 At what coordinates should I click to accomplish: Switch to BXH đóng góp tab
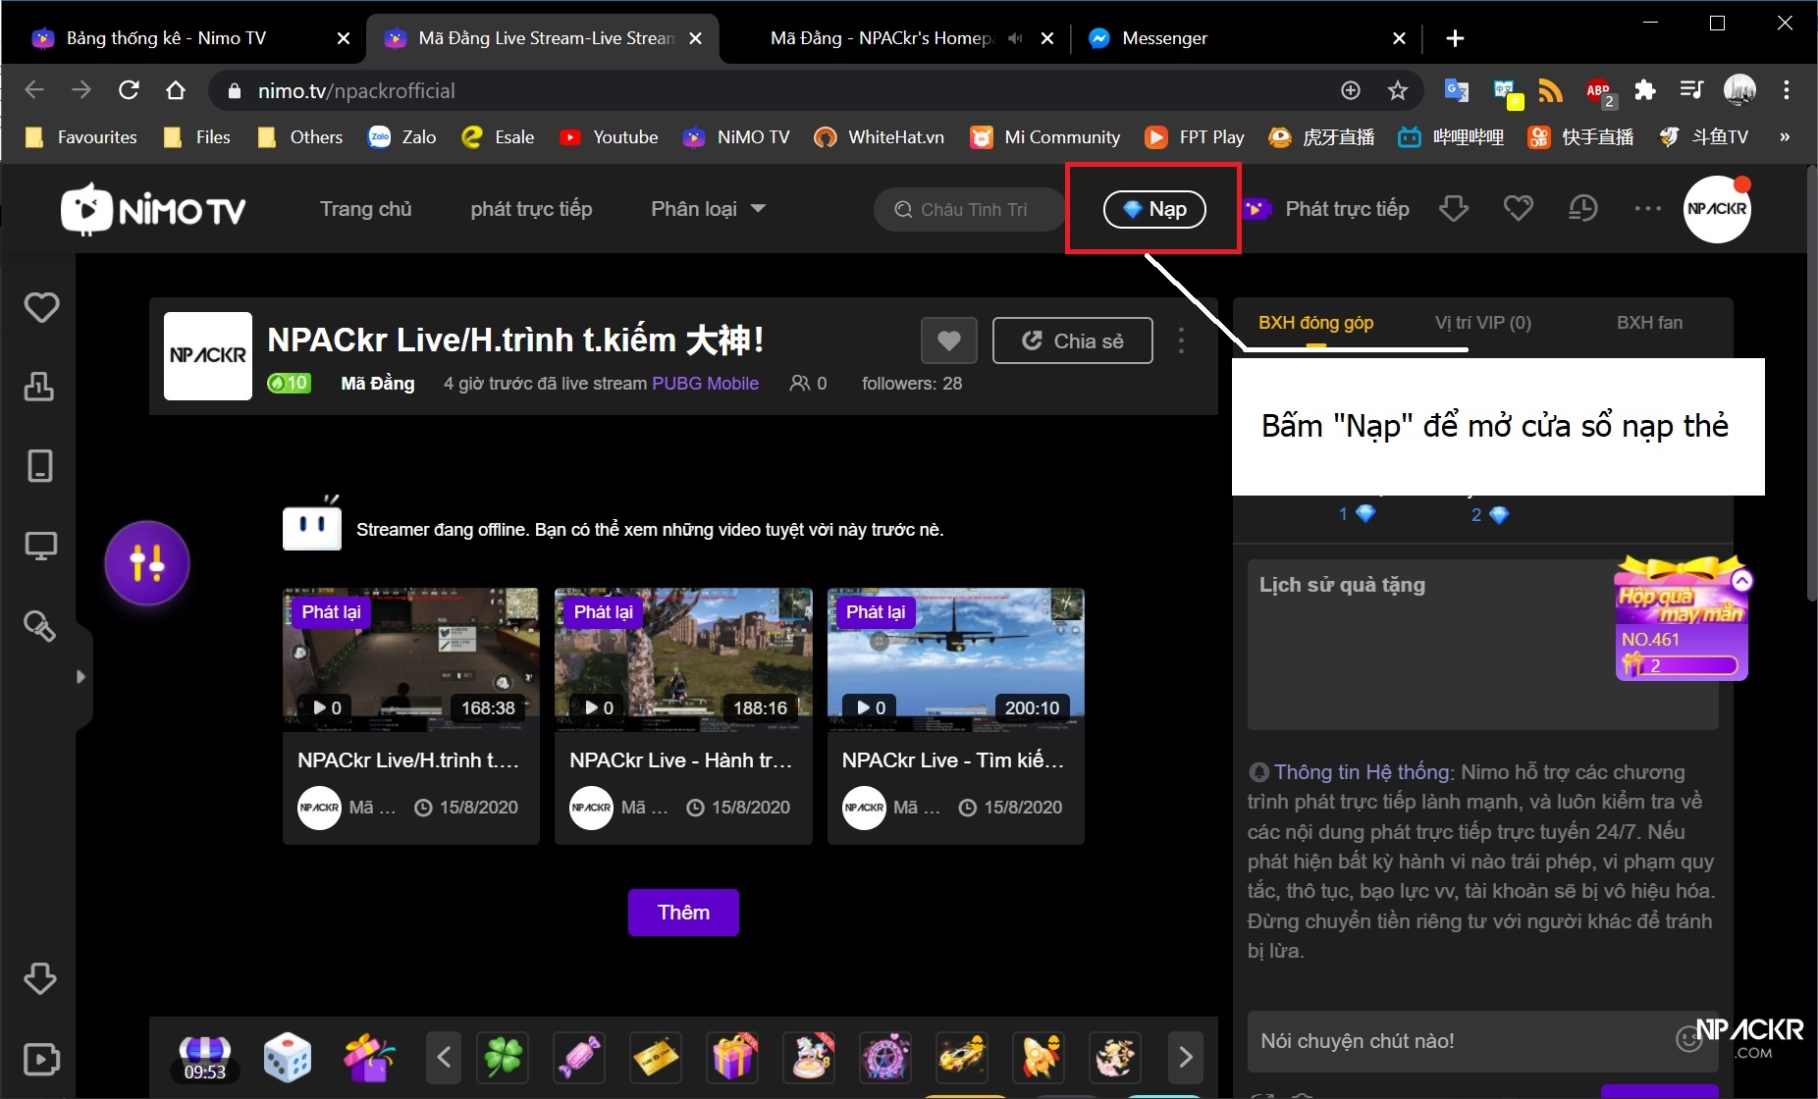coord(1315,323)
